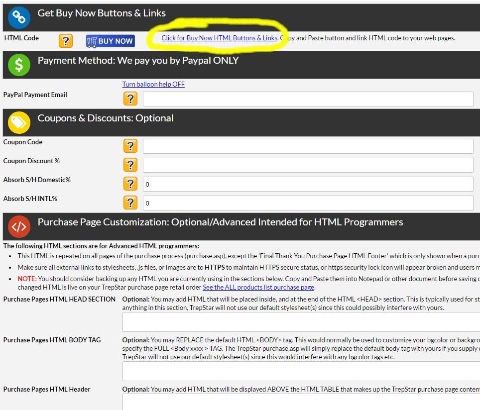Show help for Absorb S/H INTL%

pyautogui.click(x=130, y=203)
